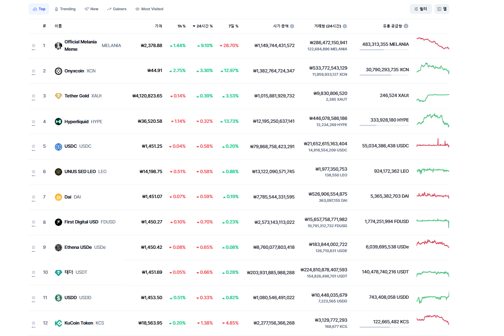504x336 pixels.
Task: Click USDC volume ₩21,652,615,163,404
Action: pos(326,144)
